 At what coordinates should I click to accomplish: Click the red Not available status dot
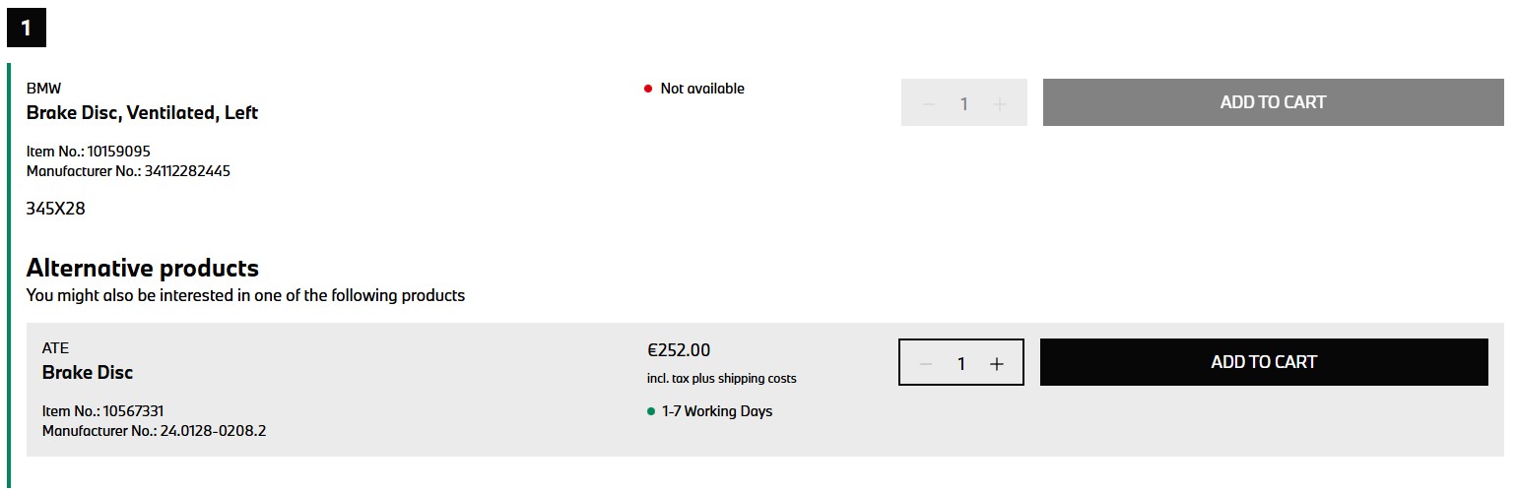click(648, 89)
